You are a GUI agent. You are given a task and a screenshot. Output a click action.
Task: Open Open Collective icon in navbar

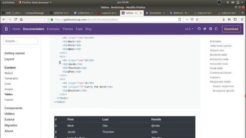point(216,29)
